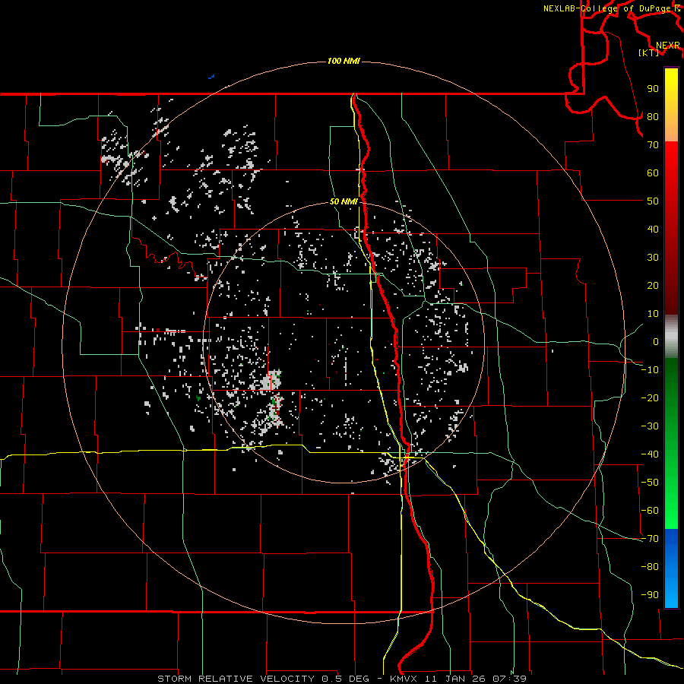Click the 100 NMI range ring label
The height and width of the screenshot is (684, 684).
(x=344, y=61)
